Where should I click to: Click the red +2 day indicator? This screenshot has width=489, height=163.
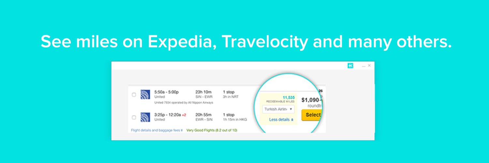pos(184,115)
